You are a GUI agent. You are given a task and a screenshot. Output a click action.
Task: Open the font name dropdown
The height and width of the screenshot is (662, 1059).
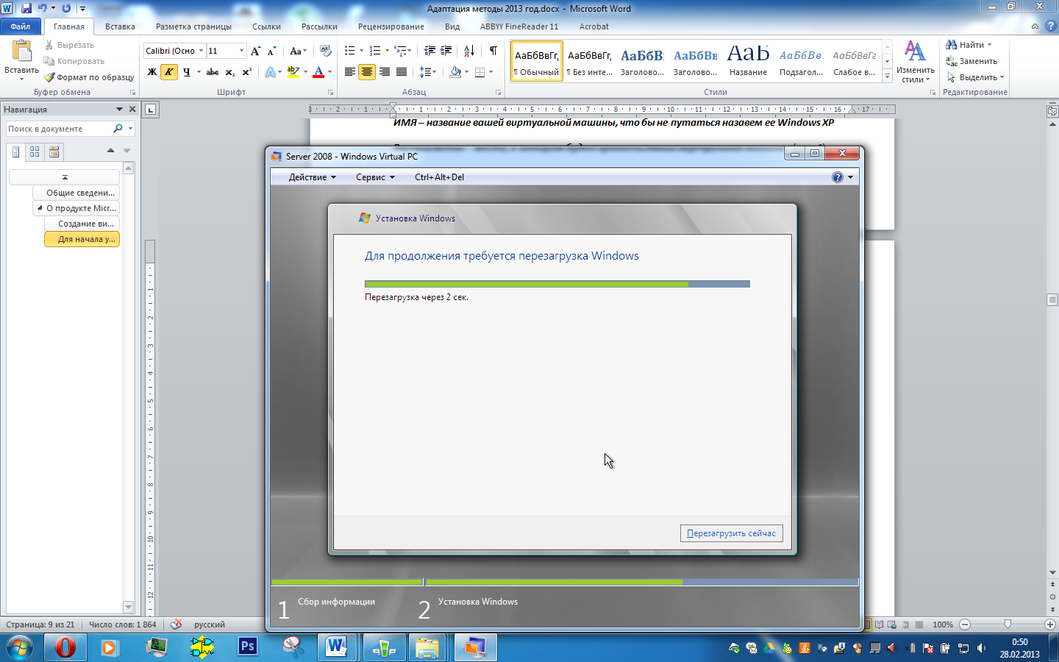tap(201, 51)
